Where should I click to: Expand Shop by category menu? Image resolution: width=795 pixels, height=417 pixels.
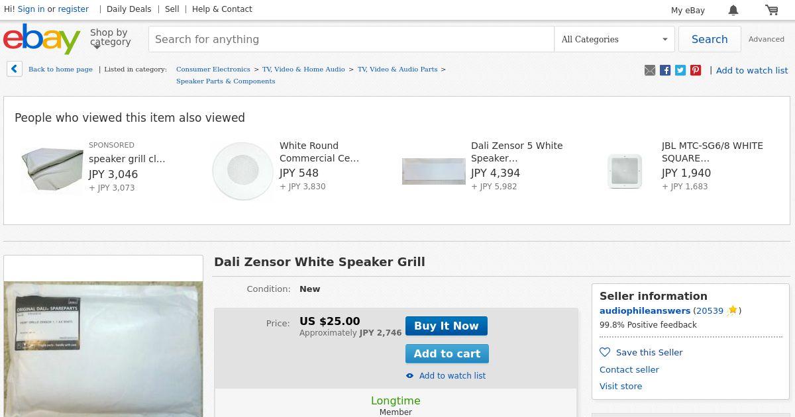pos(110,38)
